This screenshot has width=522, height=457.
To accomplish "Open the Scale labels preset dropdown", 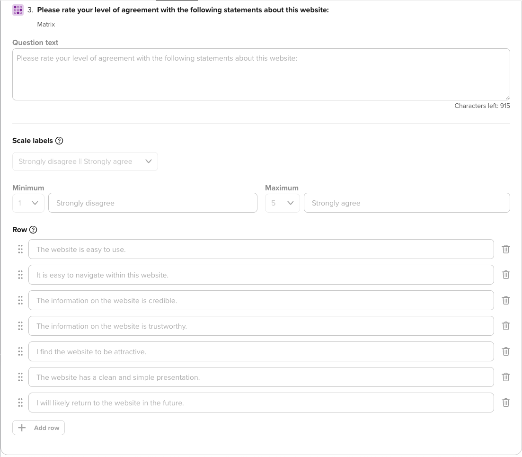I will coord(85,161).
